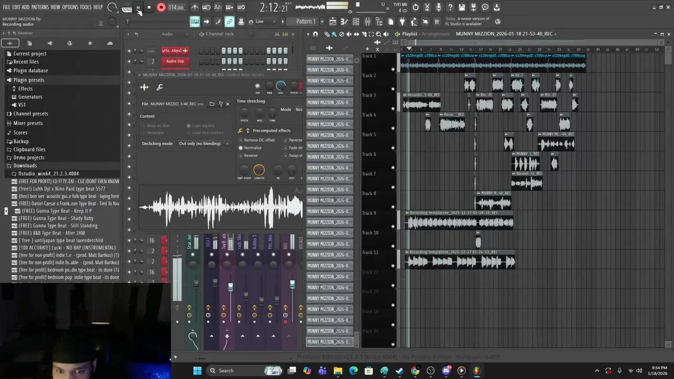
Task: Adjust the VOL knob in sample window
Action: click(281, 86)
